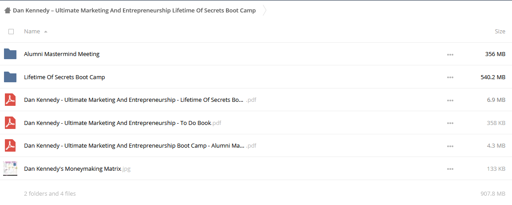Click the PDF icon for To Do Book
The width and height of the screenshot is (512, 205).
10,123
